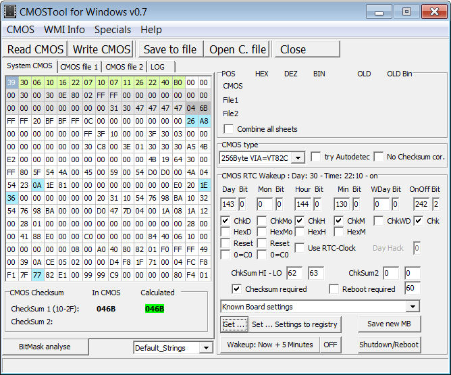Maximize the CMOSTool window
This screenshot has width=451, height=375.
(x=406, y=12)
